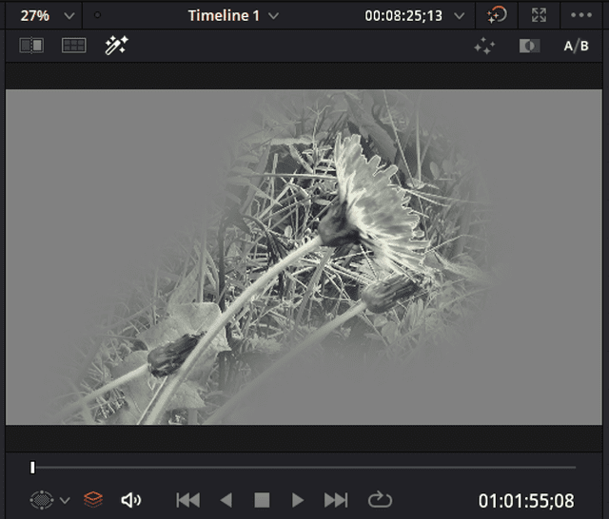The image size is (609, 519).
Task: Click the bypass color grades icon
Action: 497,15
